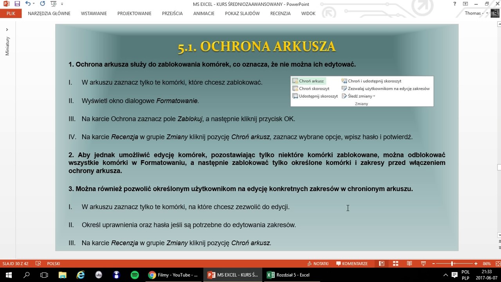Open PowerPoint Help question mark icon
This screenshot has width=501, height=282.
[x=455, y=4]
